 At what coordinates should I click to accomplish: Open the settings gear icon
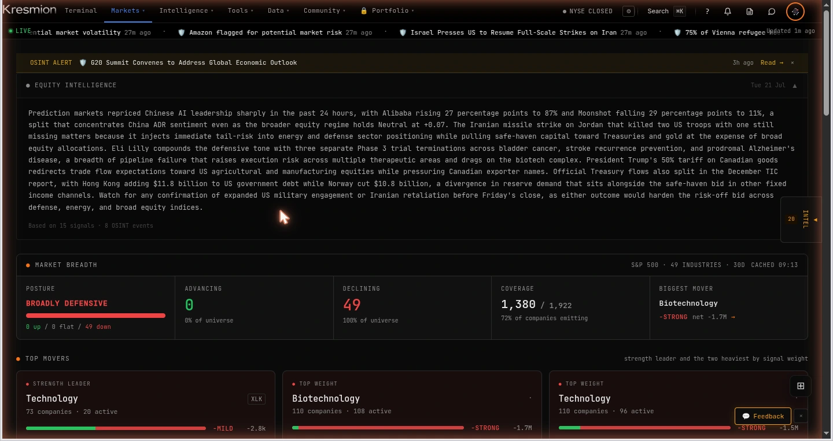[629, 11]
